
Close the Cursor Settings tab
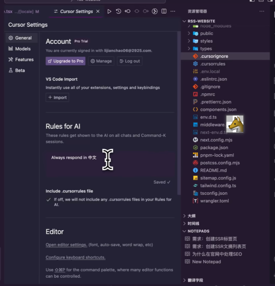click(x=98, y=11)
